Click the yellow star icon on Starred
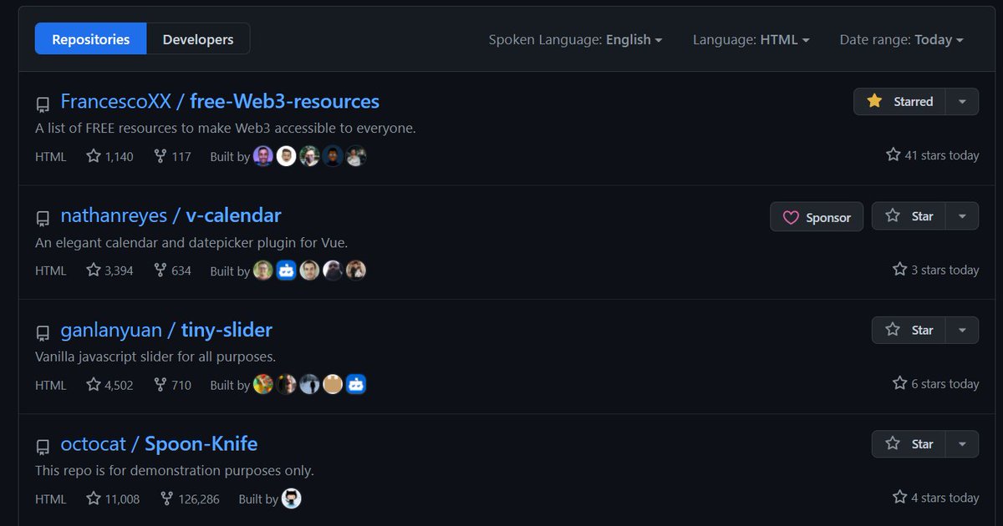This screenshot has width=1003, height=526. [x=874, y=101]
